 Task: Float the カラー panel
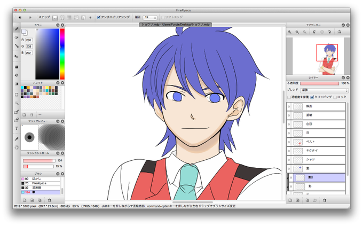pos(58,25)
